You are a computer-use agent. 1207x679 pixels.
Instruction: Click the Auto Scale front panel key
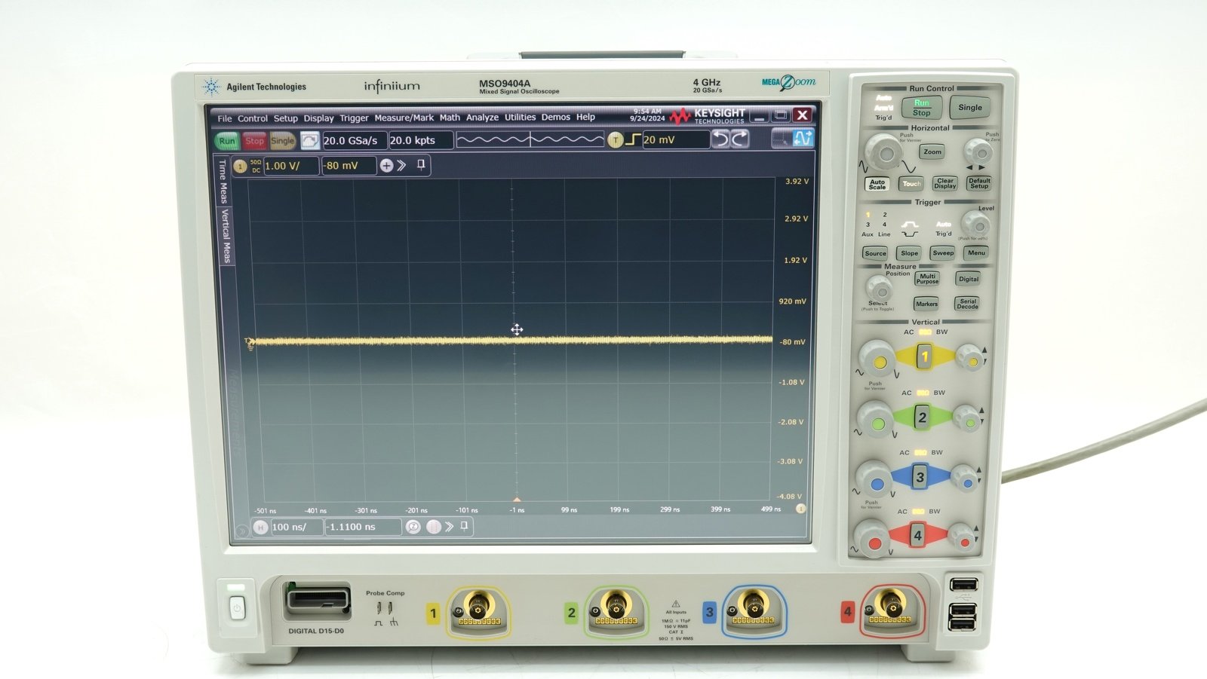(x=877, y=184)
